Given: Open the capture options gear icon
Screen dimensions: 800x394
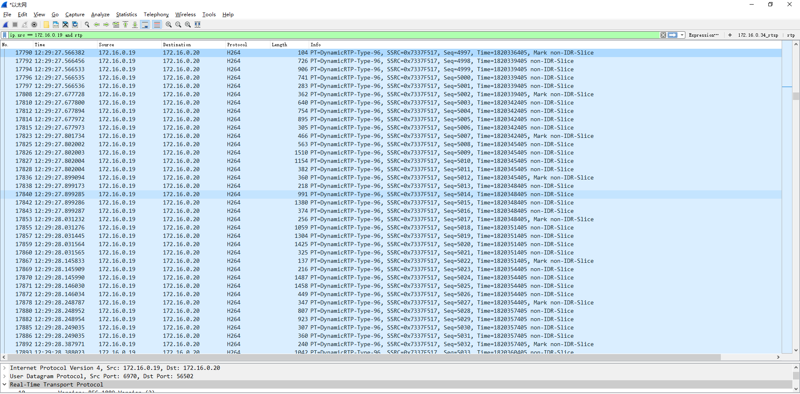Looking at the screenshot, I should (34, 25).
